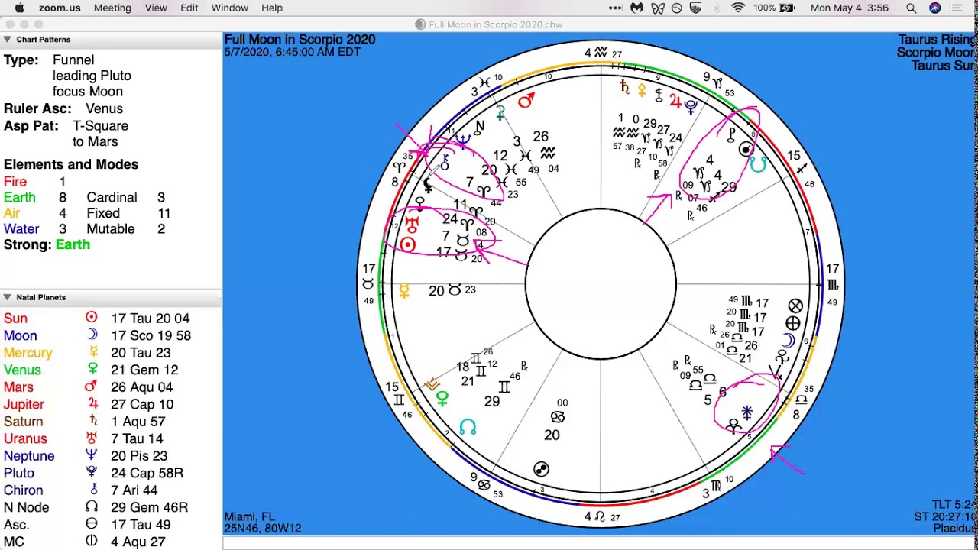Select the 'Elements and Modes' heading
Image resolution: width=978 pixels, height=550 pixels.
coord(71,164)
